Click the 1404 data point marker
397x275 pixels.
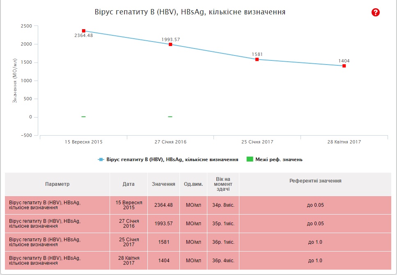tap(344, 66)
